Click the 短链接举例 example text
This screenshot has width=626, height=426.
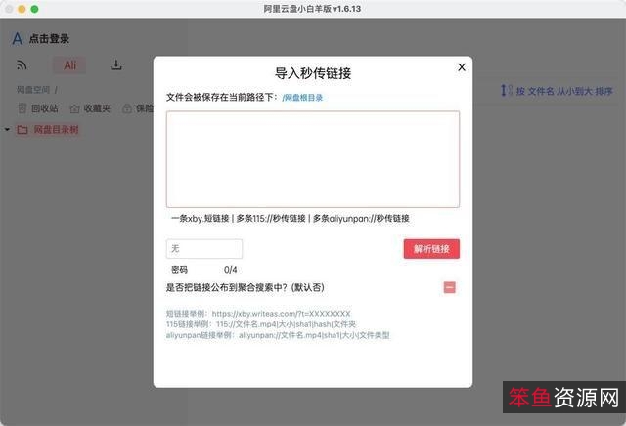258,314
